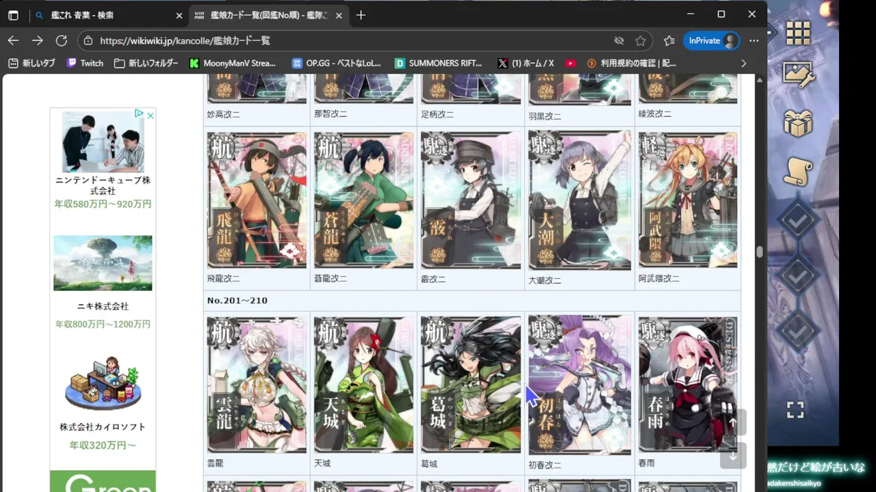Open the Twitch bookmark
The width and height of the screenshot is (876, 492).
click(x=85, y=63)
